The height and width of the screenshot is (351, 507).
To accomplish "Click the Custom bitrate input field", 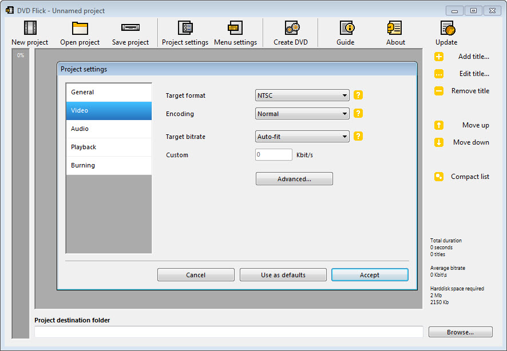I will tap(274, 155).
